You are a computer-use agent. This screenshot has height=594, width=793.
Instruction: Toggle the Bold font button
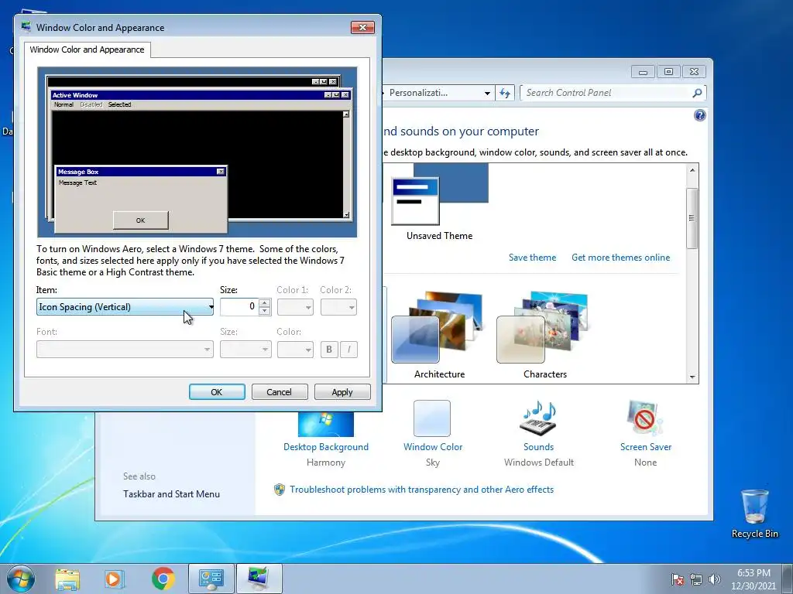pyautogui.click(x=329, y=349)
